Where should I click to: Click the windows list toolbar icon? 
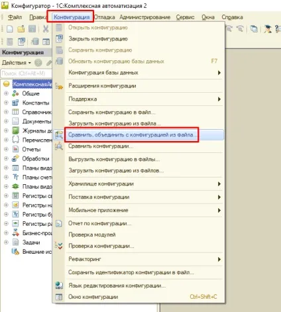(254, 29)
